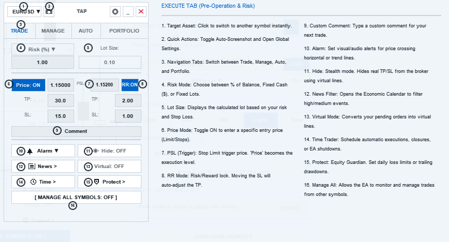
Task: Open global settings via gear icon
Action: coord(115,11)
